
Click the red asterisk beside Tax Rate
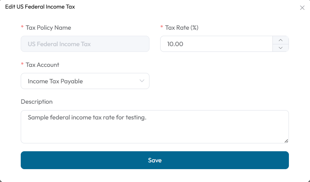point(162,27)
